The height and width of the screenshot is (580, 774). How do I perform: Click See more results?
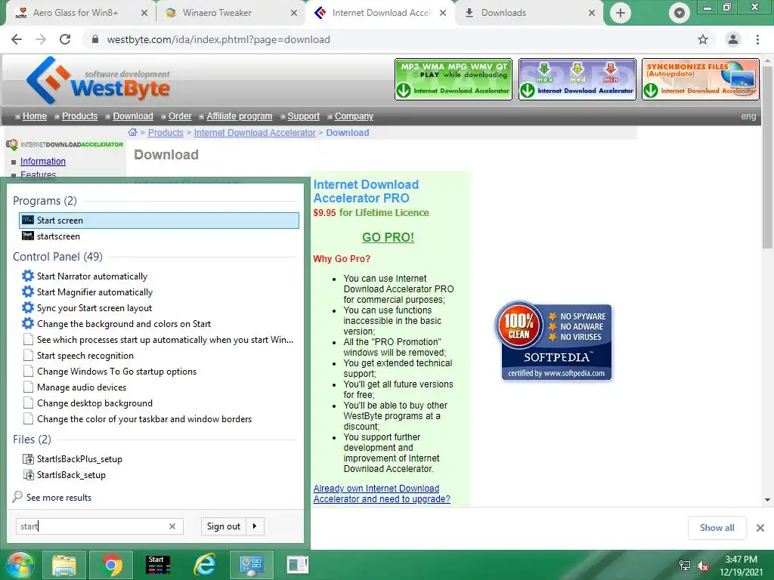[59, 497]
